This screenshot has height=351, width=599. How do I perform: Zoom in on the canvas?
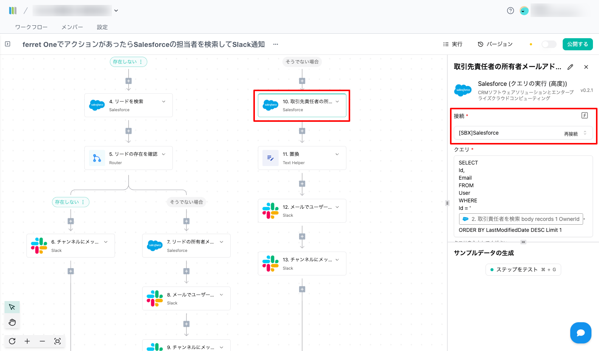point(27,341)
